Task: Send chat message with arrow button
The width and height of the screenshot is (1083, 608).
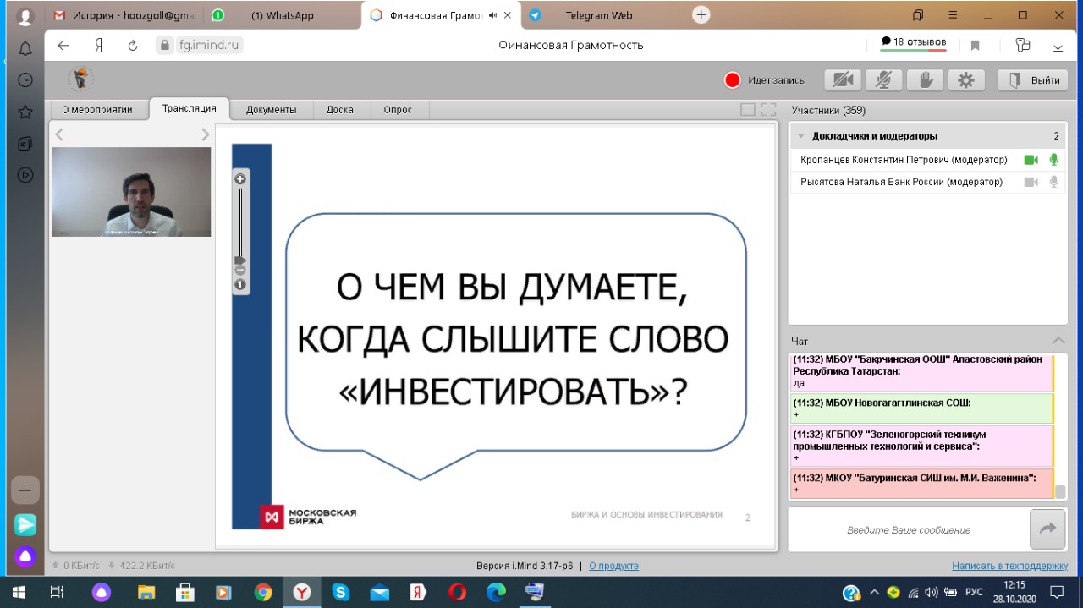Action: pos(1047,529)
